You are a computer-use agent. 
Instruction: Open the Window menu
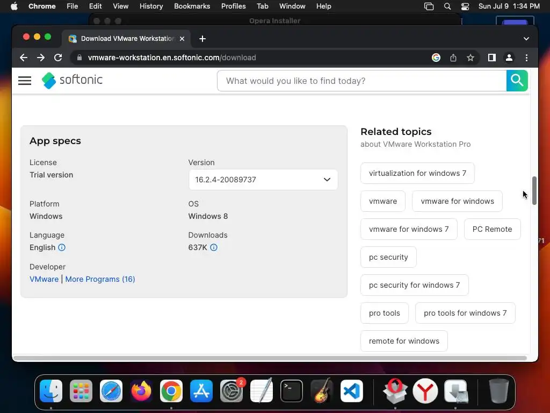[x=292, y=6]
